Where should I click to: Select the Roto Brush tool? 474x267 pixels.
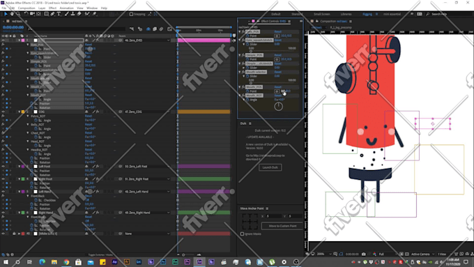(x=87, y=14)
